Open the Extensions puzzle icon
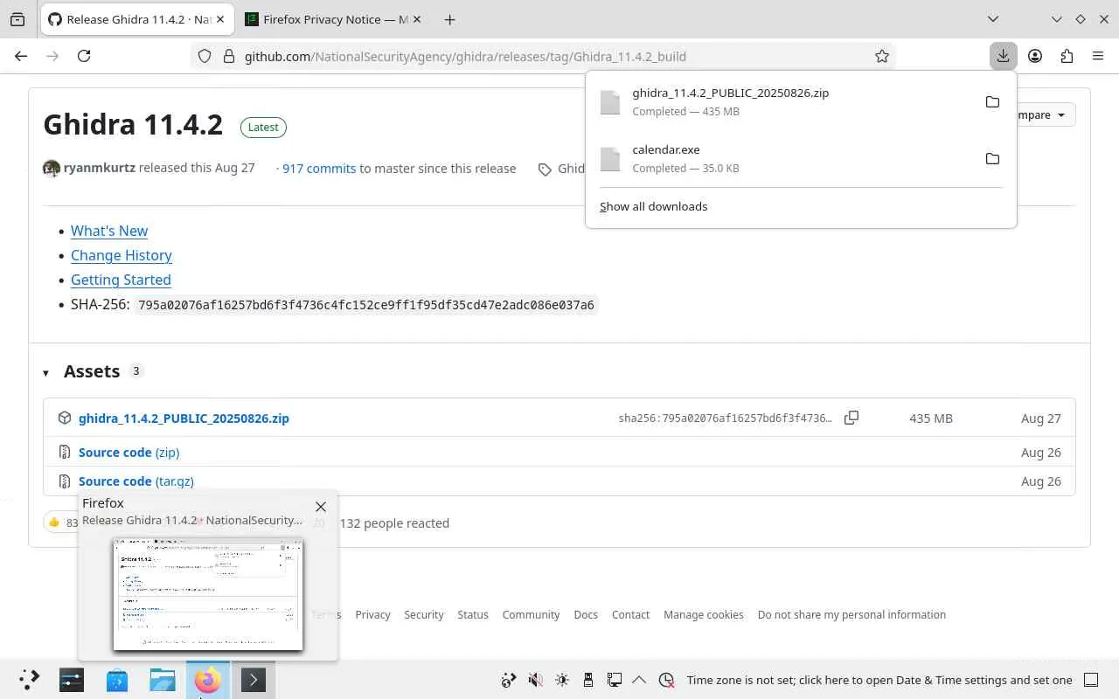 [1067, 56]
